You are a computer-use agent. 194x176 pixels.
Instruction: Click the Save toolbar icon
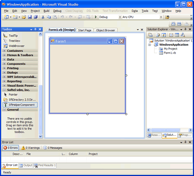(30, 17)
